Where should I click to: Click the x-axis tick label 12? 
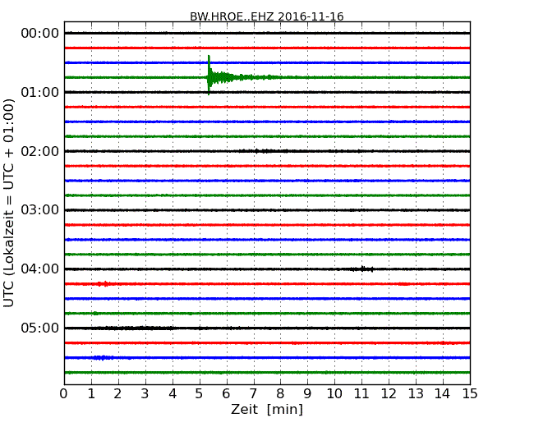[x=389, y=394]
